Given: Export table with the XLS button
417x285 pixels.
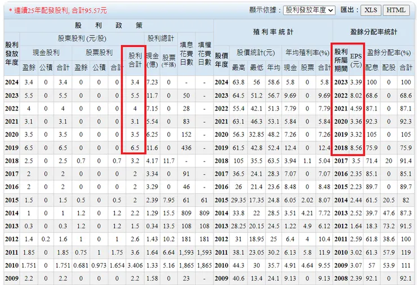Looking at the screenshot, I should point(371,10).
